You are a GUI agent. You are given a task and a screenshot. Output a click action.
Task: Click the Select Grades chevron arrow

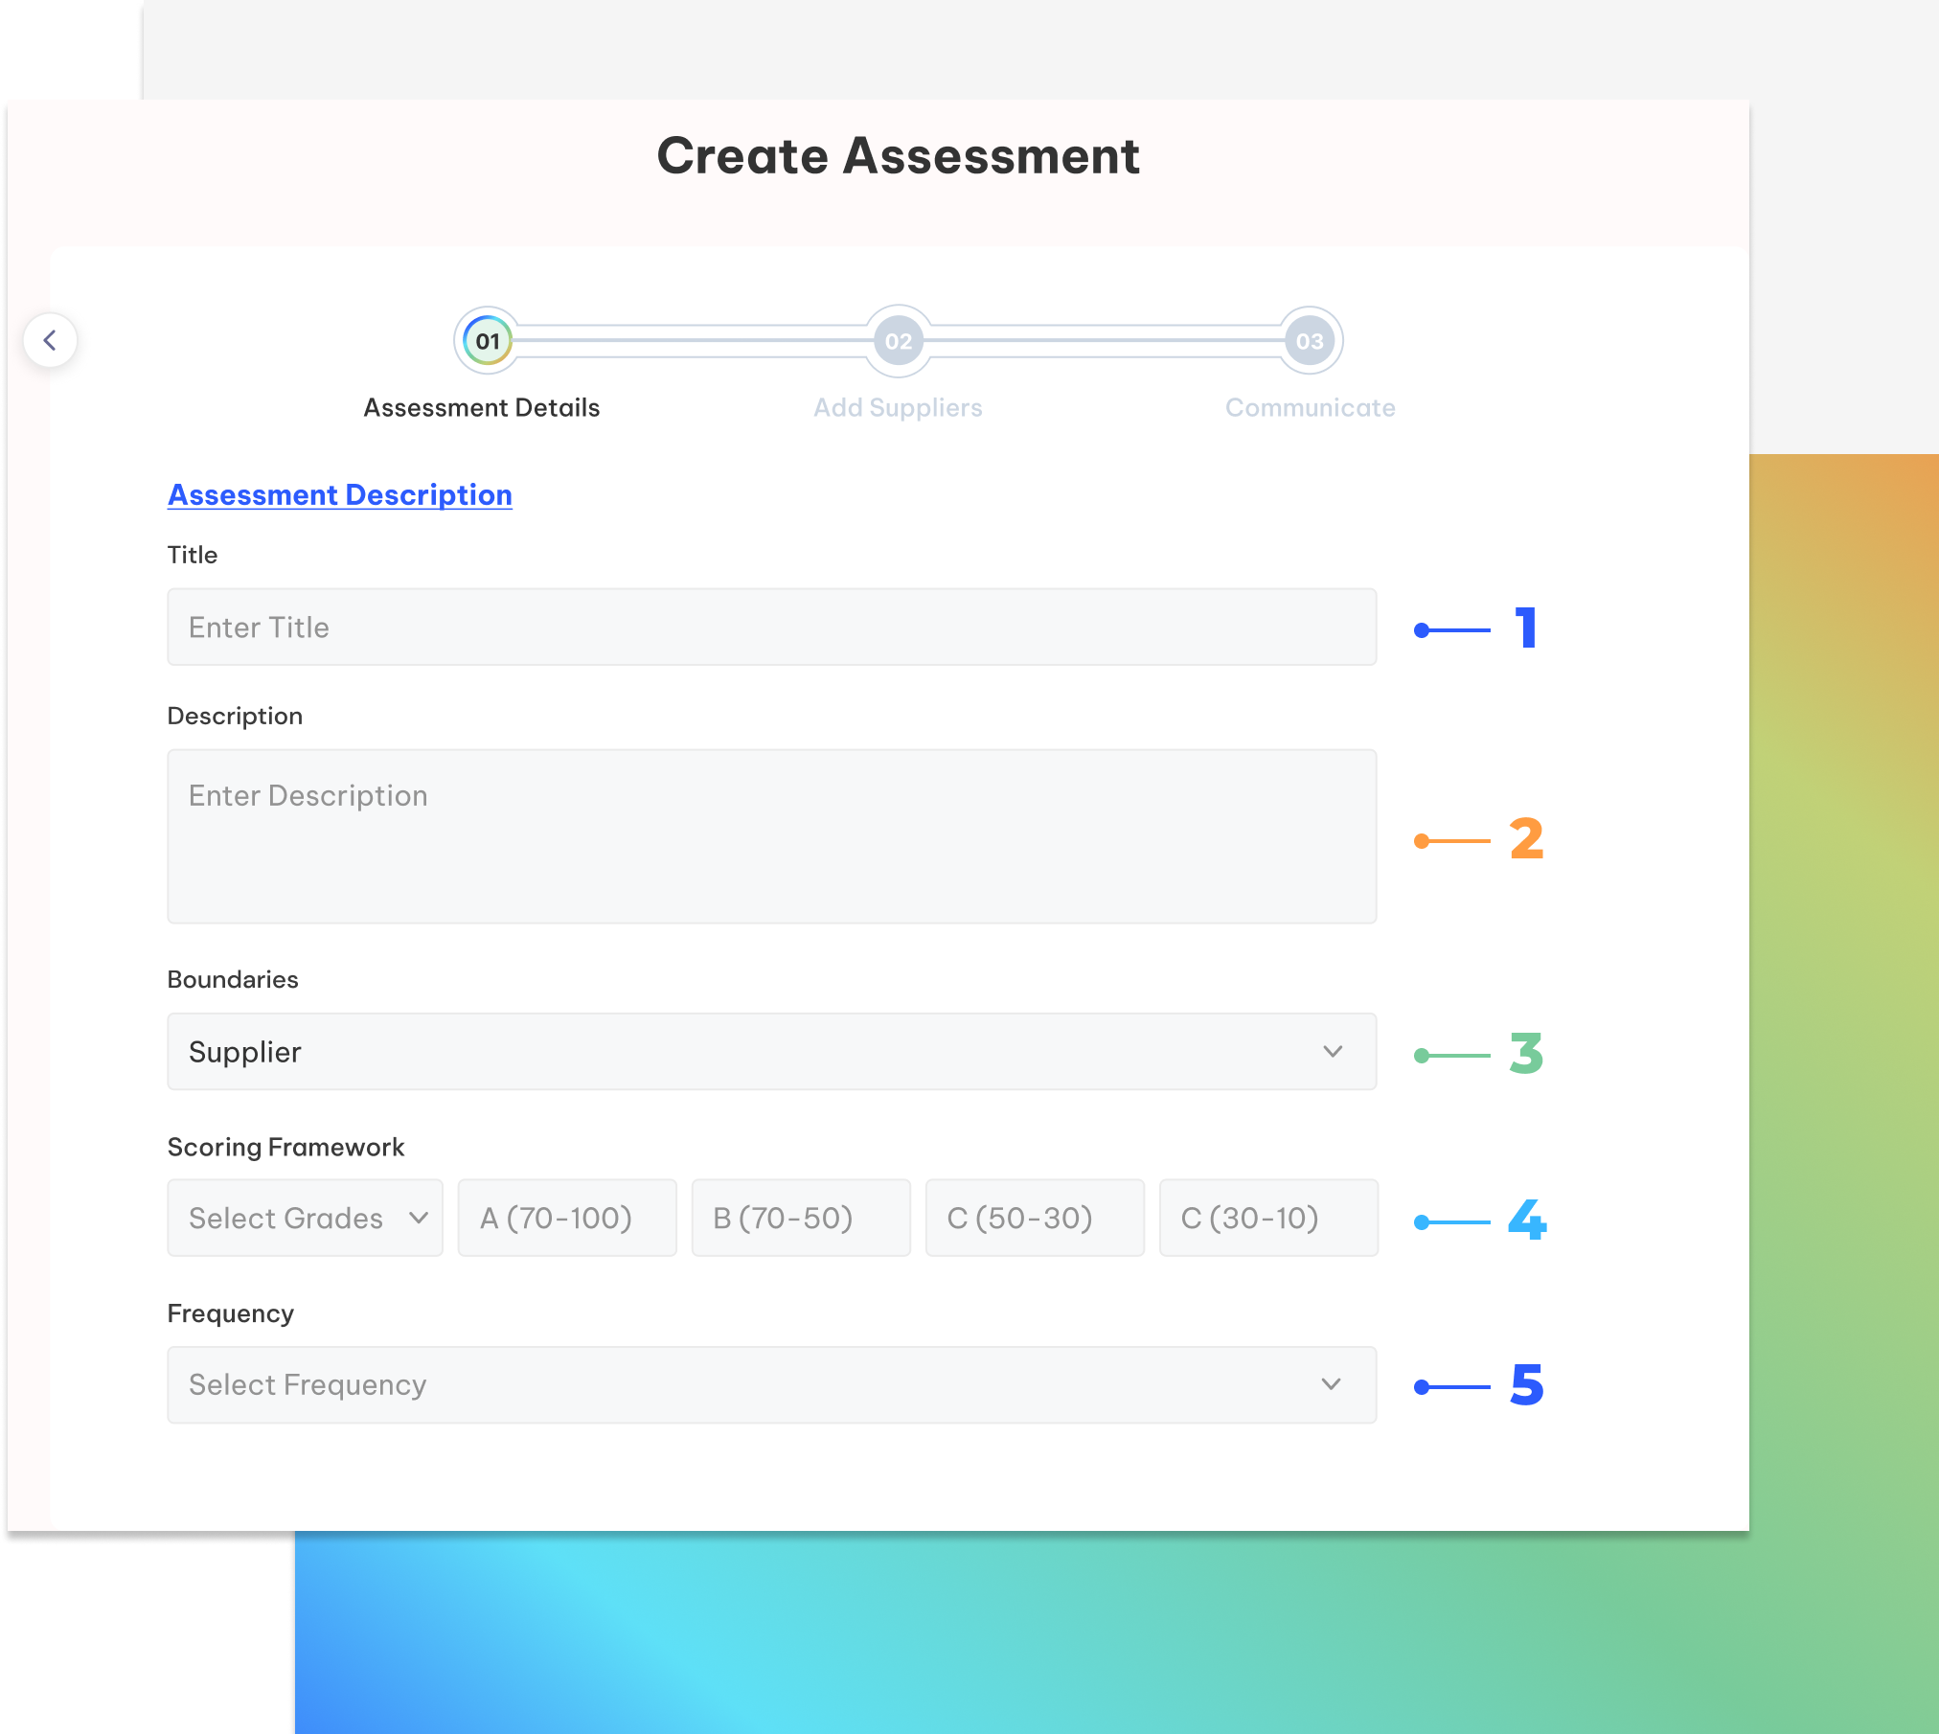click(419, 1218)
